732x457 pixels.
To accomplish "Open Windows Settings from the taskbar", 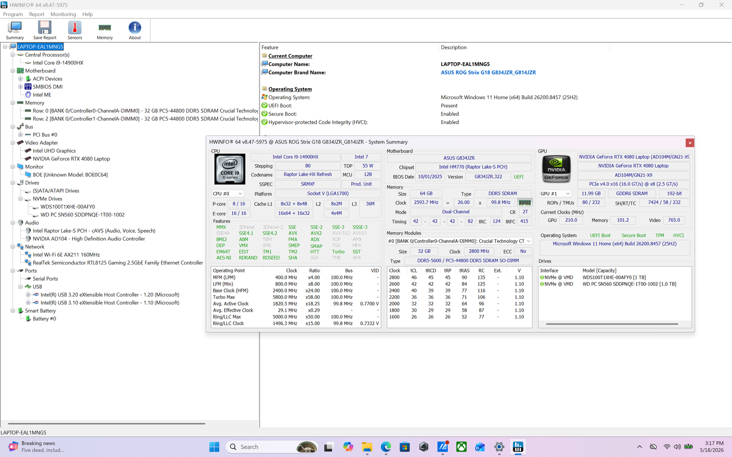I will 499,447.
